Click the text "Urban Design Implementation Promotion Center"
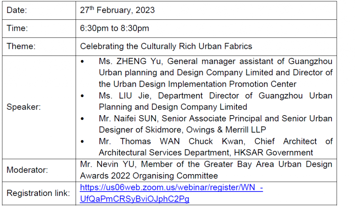This screenshot has width=355, height=214. coord(205,84)
